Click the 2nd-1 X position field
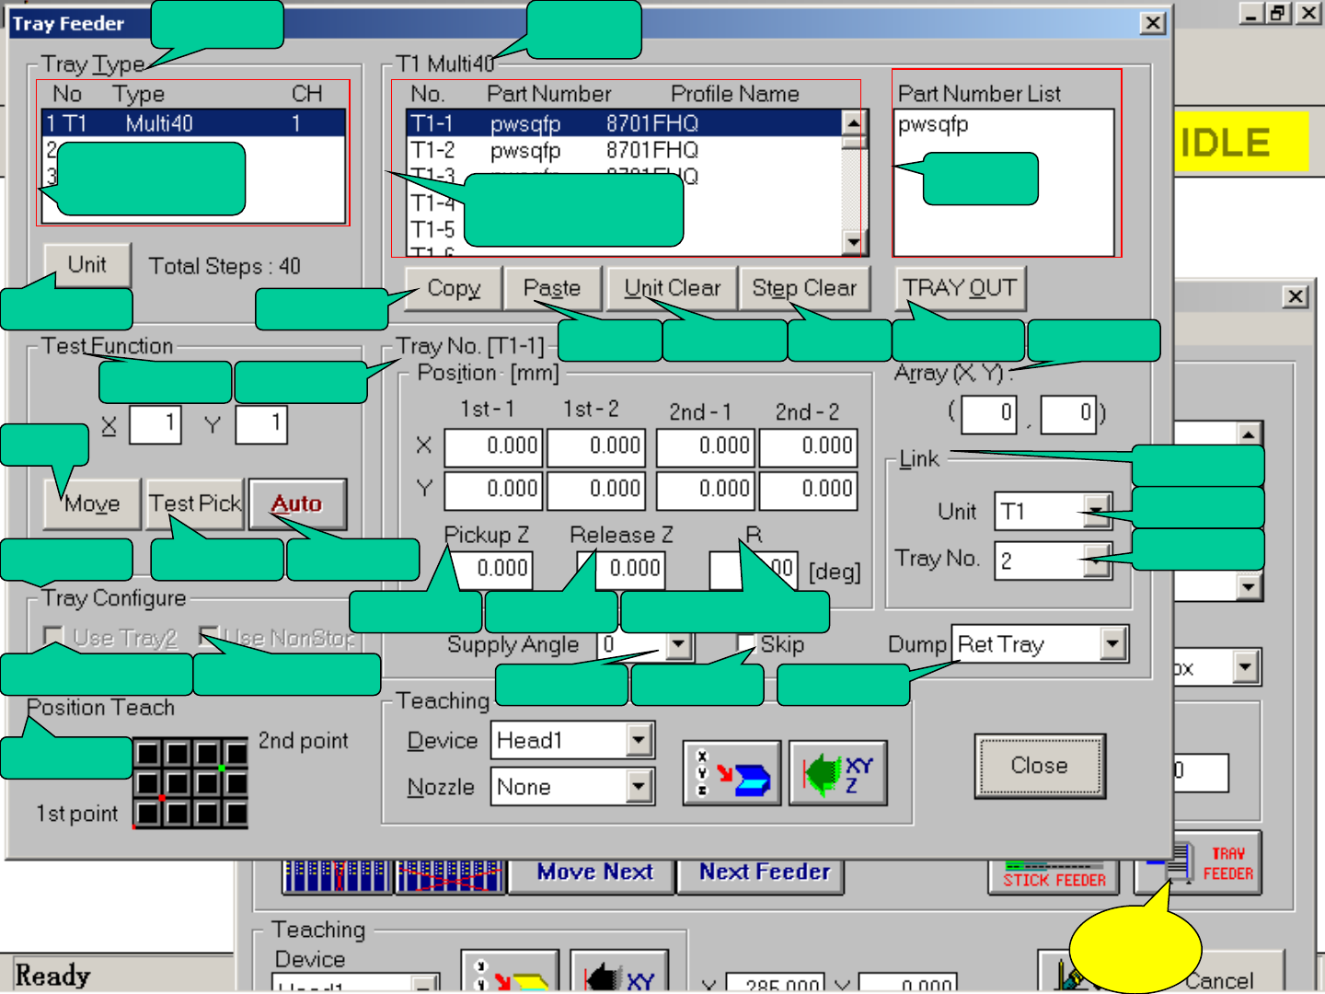The width and height of the screenshot is (1325, 994). pos(706,447)
